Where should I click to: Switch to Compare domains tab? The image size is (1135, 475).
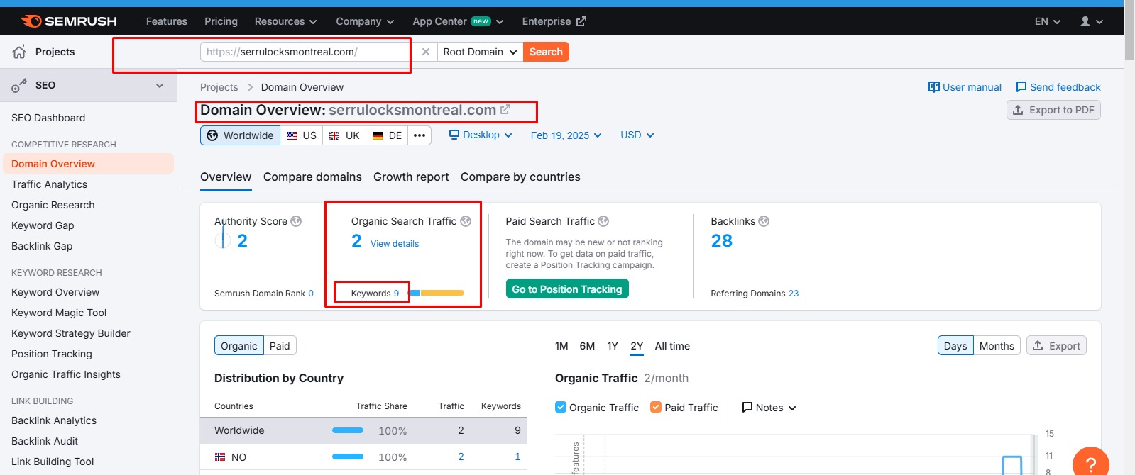pos(312,177)
